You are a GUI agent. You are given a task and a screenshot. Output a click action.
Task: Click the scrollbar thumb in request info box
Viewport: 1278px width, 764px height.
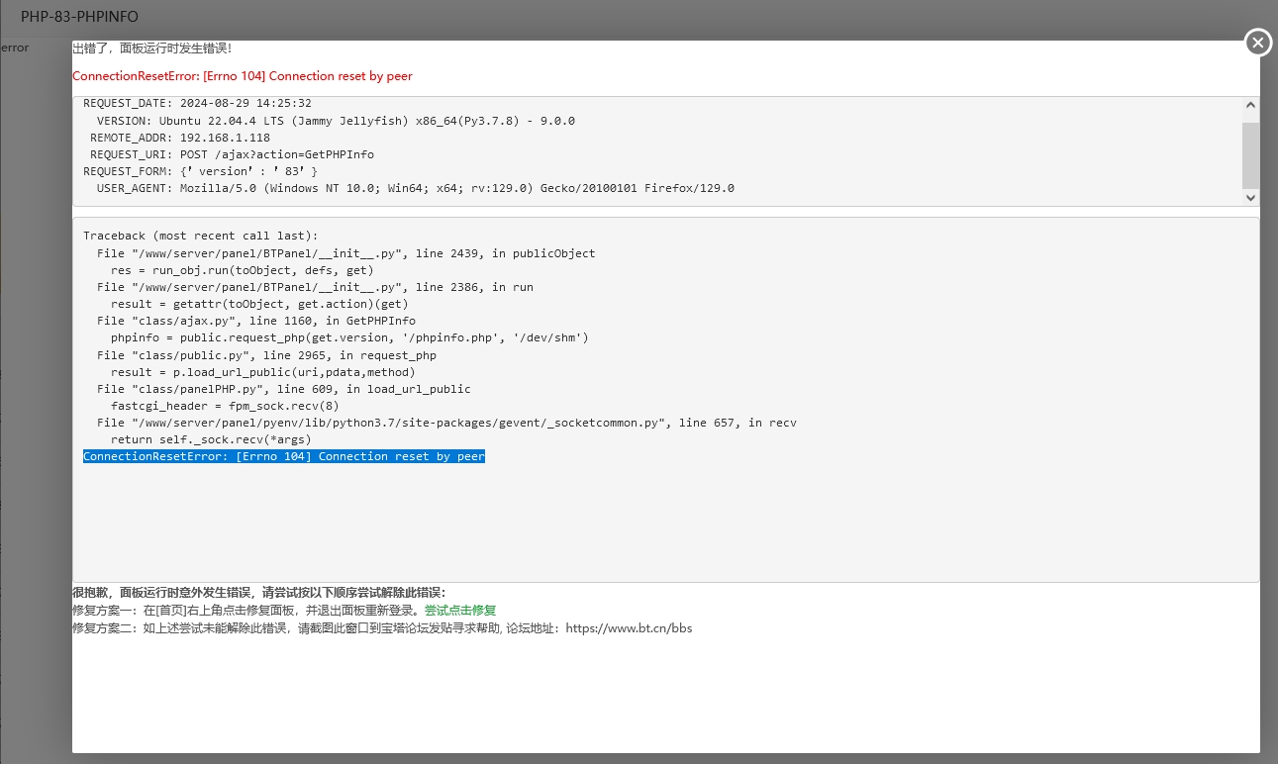coord(1250,154)
